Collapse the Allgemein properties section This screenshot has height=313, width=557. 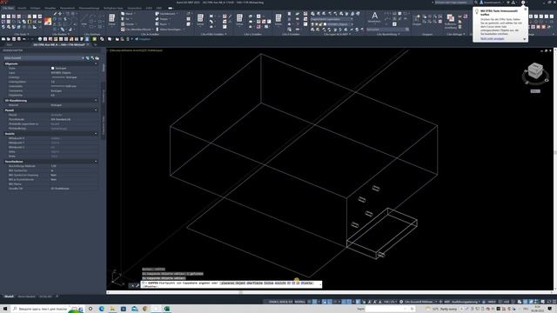96,63
